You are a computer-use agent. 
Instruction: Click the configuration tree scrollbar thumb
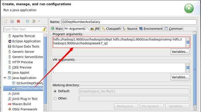coord(45,70)
